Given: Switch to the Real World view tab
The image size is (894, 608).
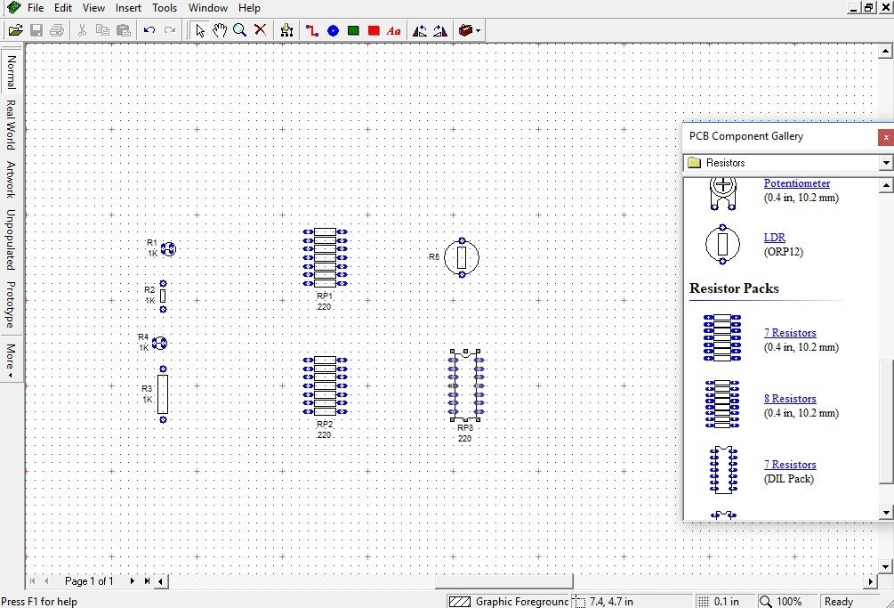Looking at the screenshot, I should 11,125.
